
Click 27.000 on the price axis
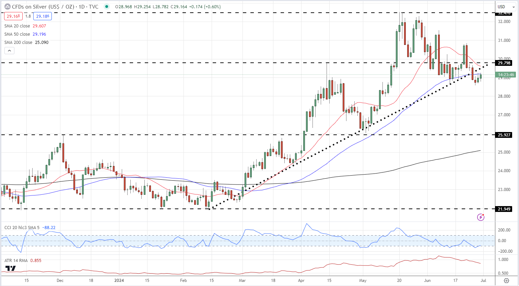[x=504, y=115]
